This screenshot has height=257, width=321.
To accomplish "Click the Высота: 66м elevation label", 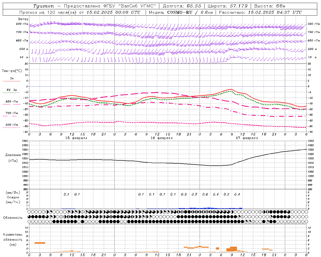I will tap(270, 6).
